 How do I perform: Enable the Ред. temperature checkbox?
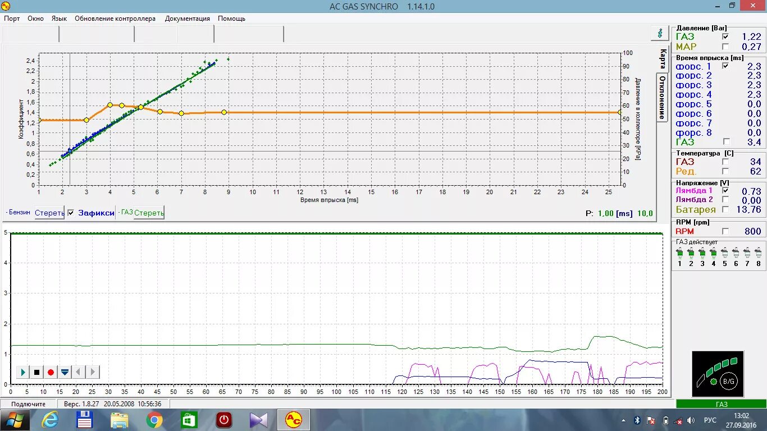[725, 171]
